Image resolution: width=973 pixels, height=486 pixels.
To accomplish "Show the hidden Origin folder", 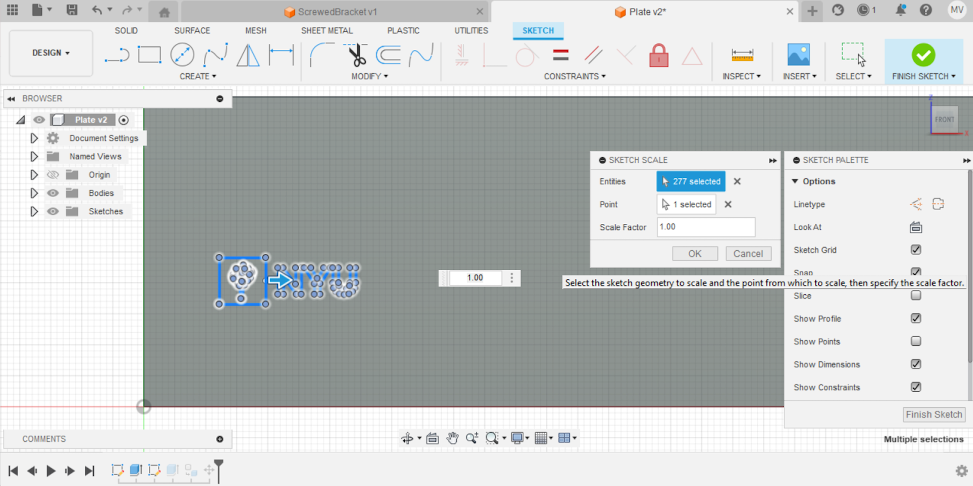I will click(53, 175).
